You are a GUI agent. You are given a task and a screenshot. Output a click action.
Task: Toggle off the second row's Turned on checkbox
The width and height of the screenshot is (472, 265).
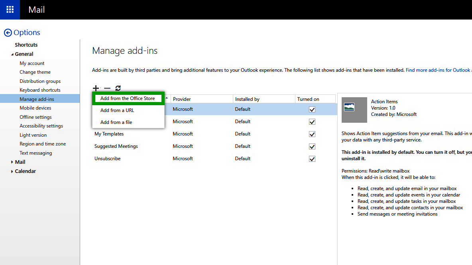tap(312, 122)
